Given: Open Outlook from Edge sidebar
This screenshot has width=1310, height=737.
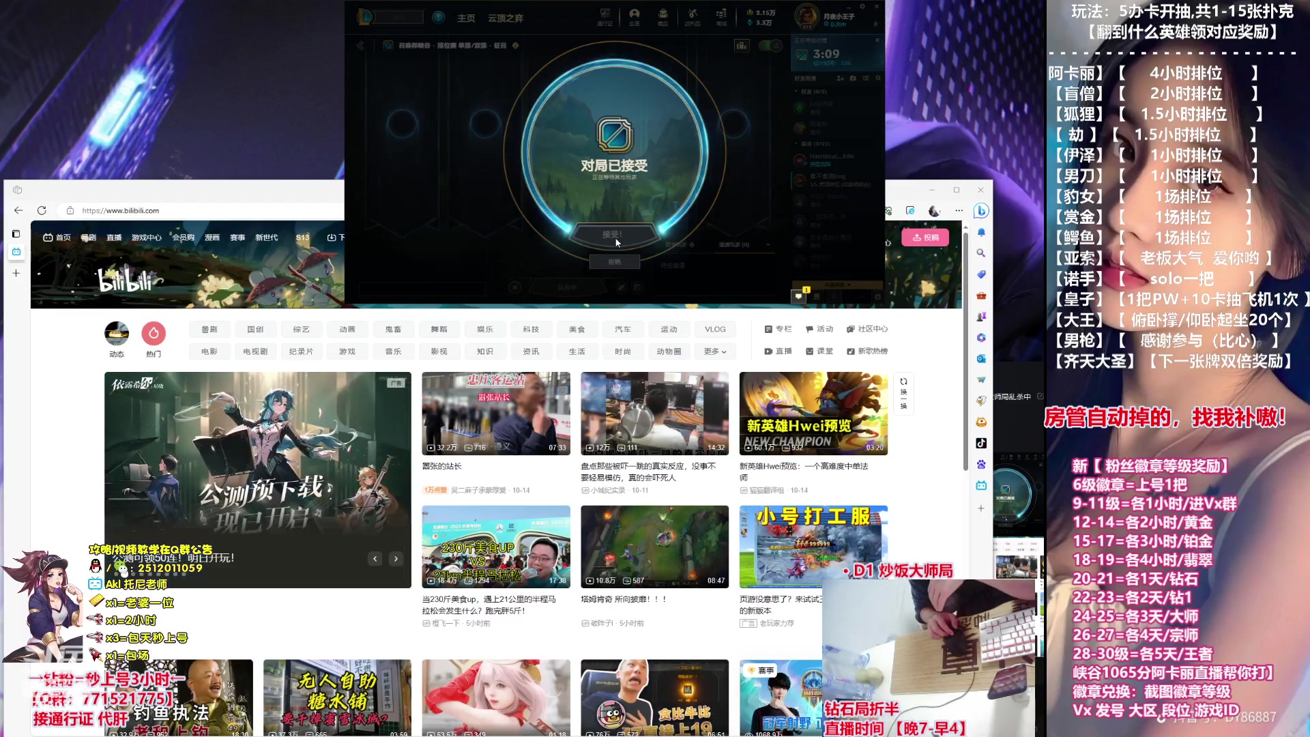Looking at the screenshot, I should (981, 359).
